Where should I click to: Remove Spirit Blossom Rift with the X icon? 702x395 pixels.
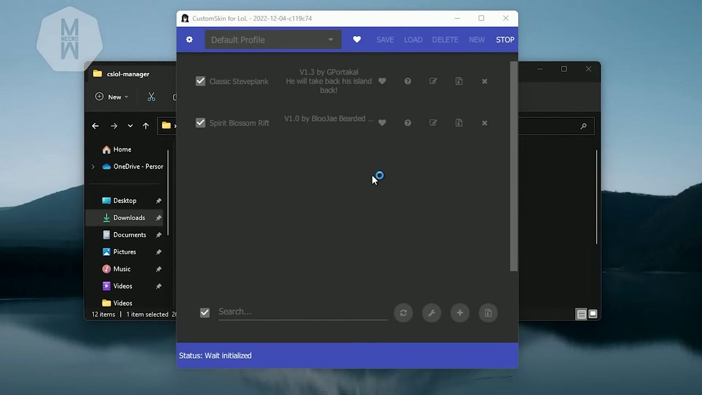tap(484, 123)
